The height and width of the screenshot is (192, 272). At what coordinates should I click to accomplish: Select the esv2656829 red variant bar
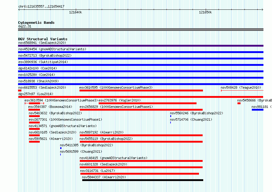[x=141, y=110]
